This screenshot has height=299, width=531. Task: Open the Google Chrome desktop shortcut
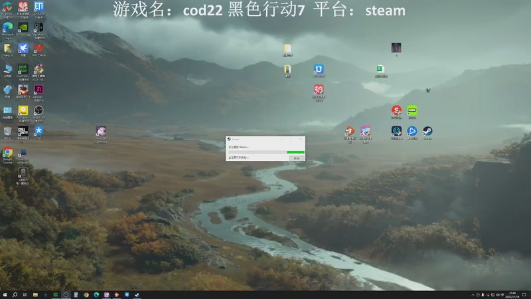[7, 152]
